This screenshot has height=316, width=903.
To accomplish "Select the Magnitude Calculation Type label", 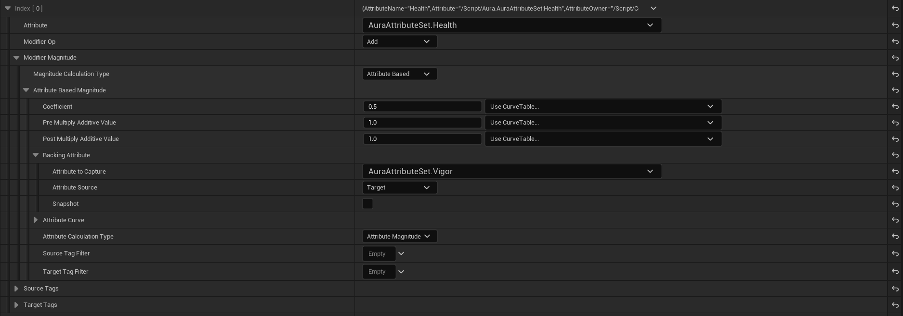I will (71, 74).
